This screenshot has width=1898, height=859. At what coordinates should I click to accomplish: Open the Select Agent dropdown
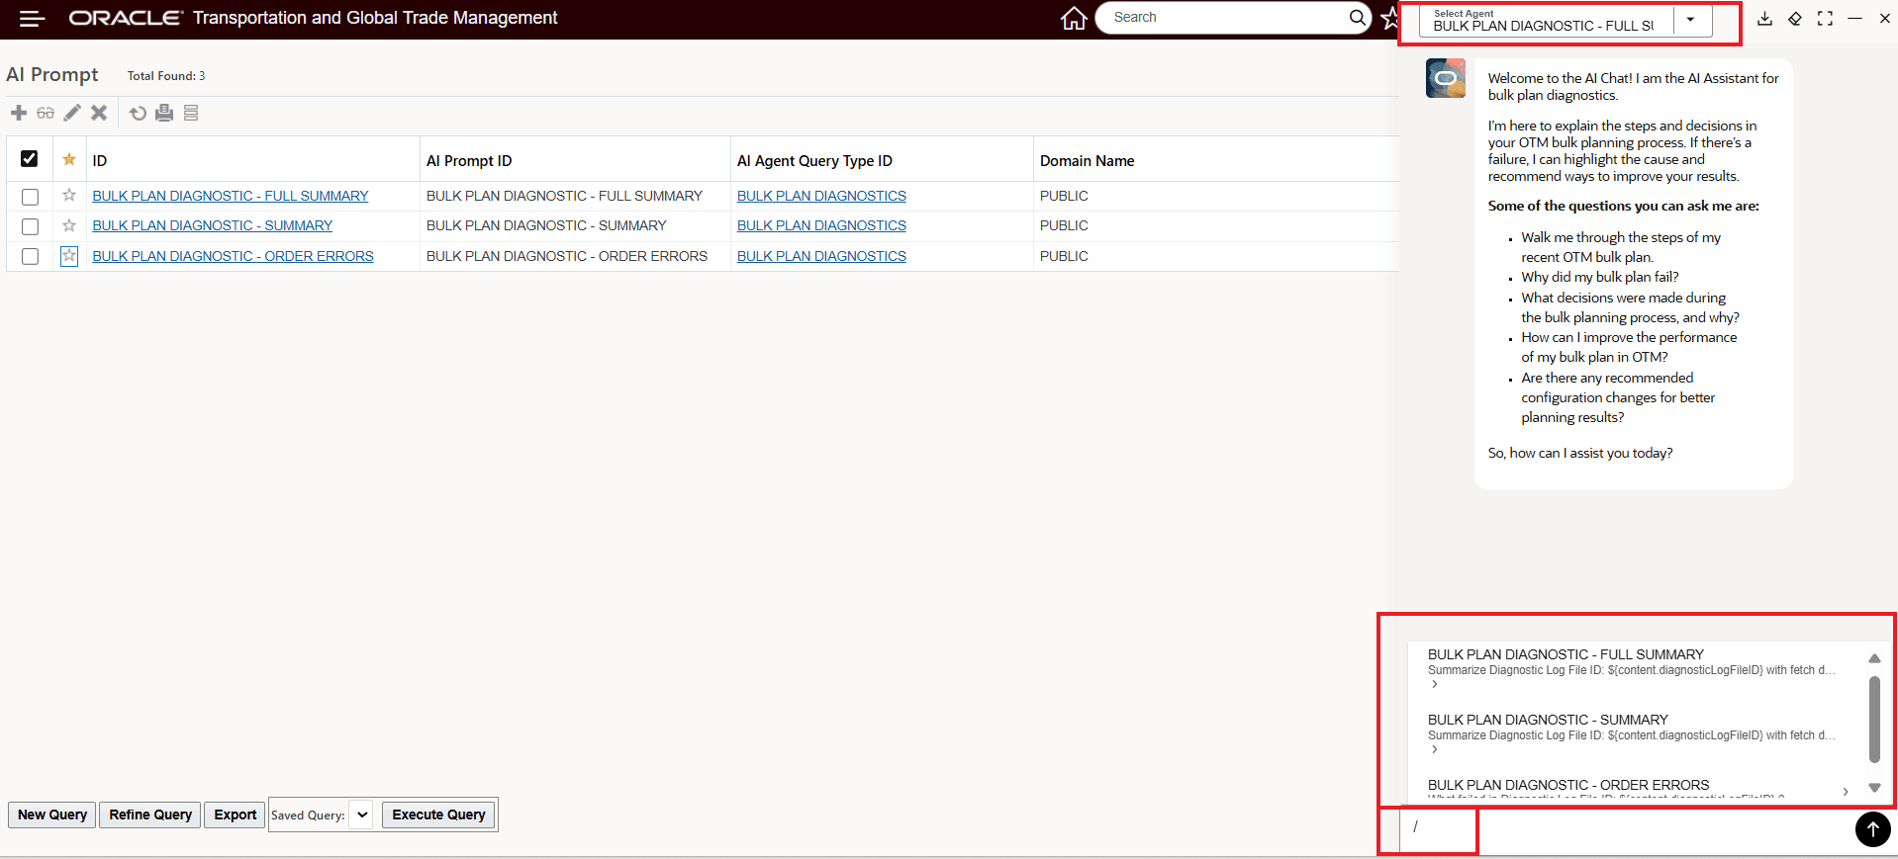click(x=1691, y=20)
